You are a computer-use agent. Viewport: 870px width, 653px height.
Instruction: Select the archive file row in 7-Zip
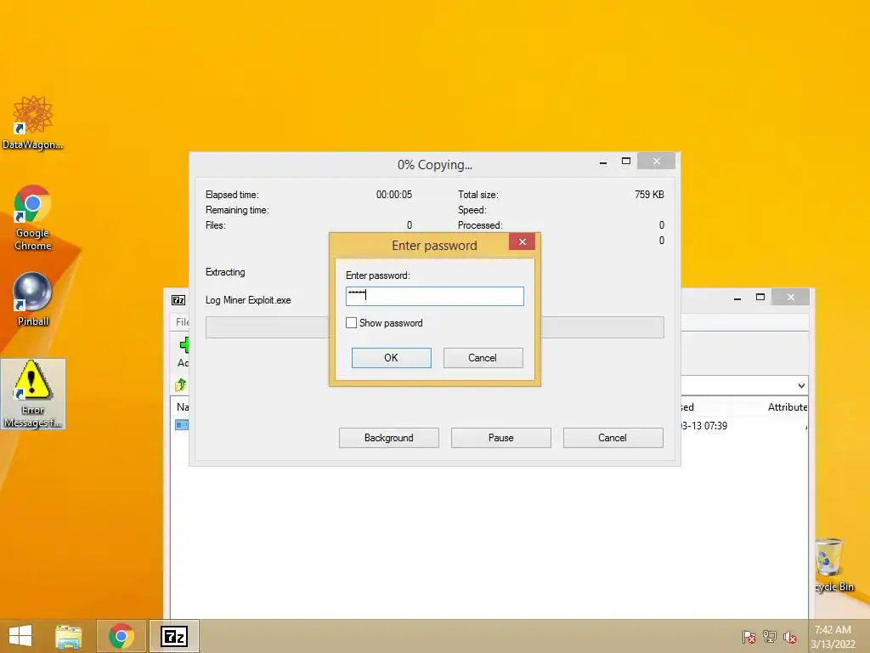[182, 425]
